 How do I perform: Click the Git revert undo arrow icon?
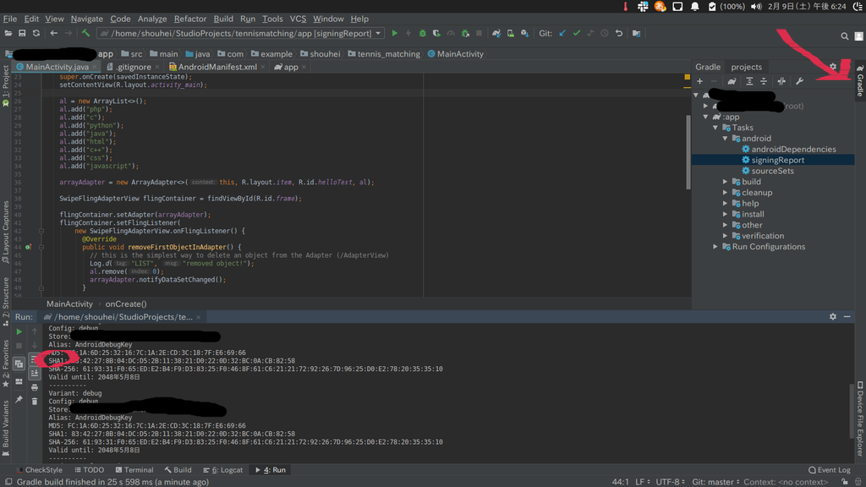pos(619,33)
